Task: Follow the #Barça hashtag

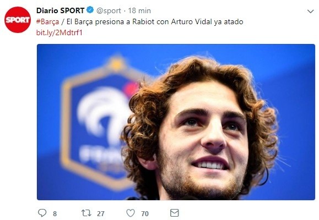Action: 47,22
